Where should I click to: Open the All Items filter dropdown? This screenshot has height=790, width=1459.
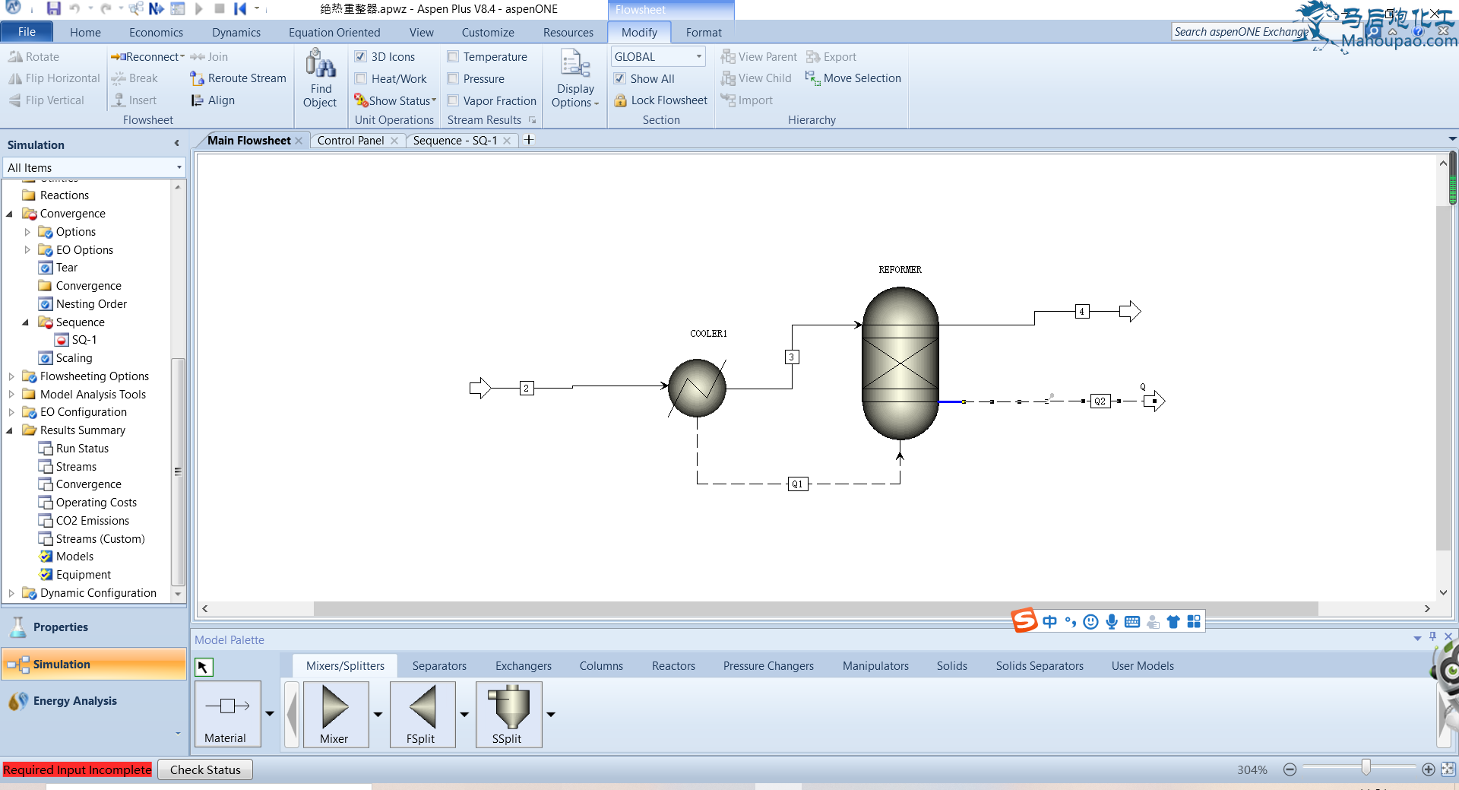coord(179,168)
